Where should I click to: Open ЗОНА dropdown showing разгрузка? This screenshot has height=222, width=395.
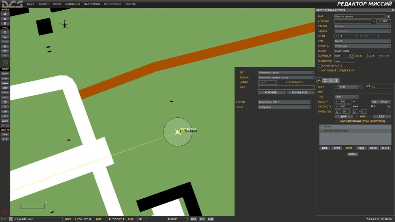point(284,107)
